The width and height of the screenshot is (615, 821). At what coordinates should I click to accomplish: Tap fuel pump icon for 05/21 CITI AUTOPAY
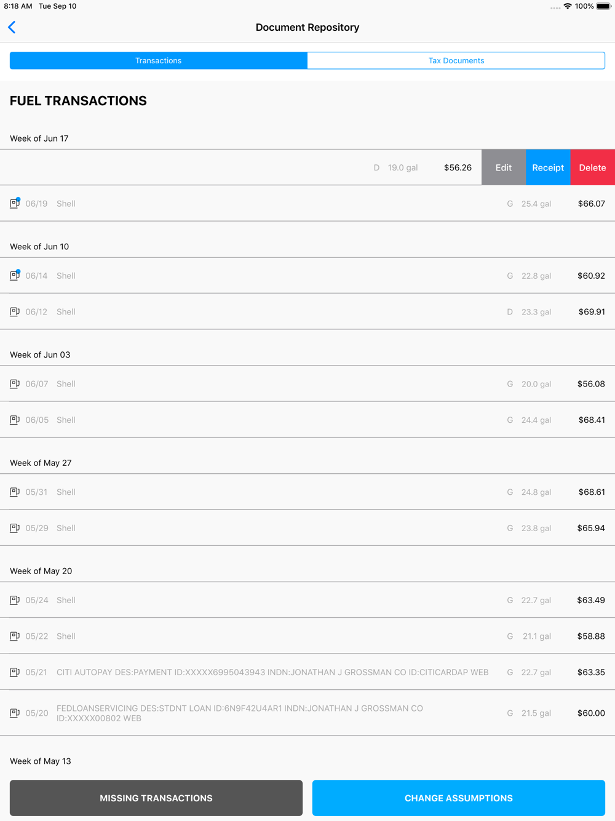15,672
